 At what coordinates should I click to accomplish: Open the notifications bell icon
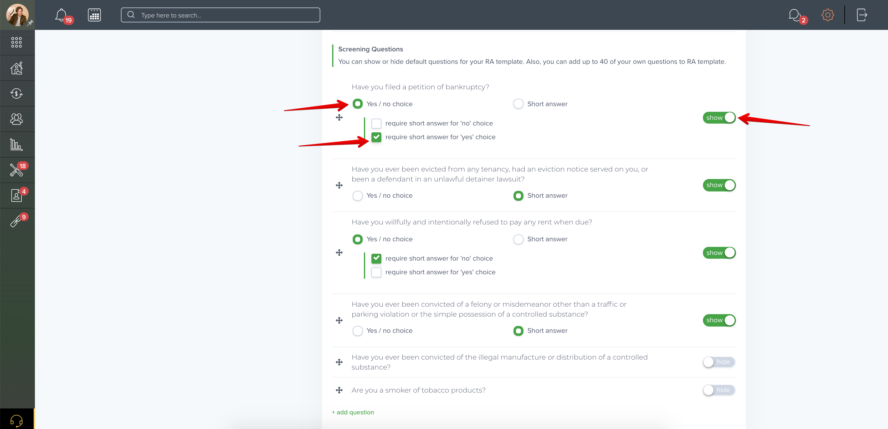pos(61,15)
